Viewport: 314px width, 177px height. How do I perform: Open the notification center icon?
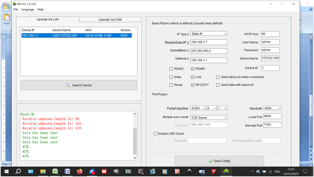[x=305, y=171]
